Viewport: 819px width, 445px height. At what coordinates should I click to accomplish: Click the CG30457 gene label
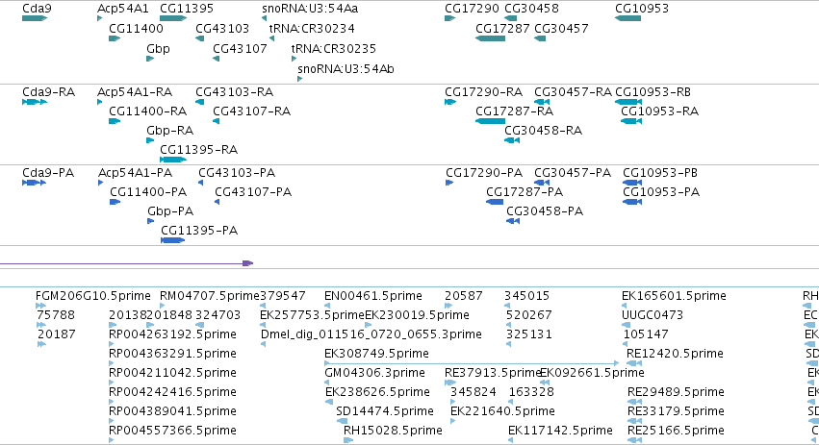561,28
